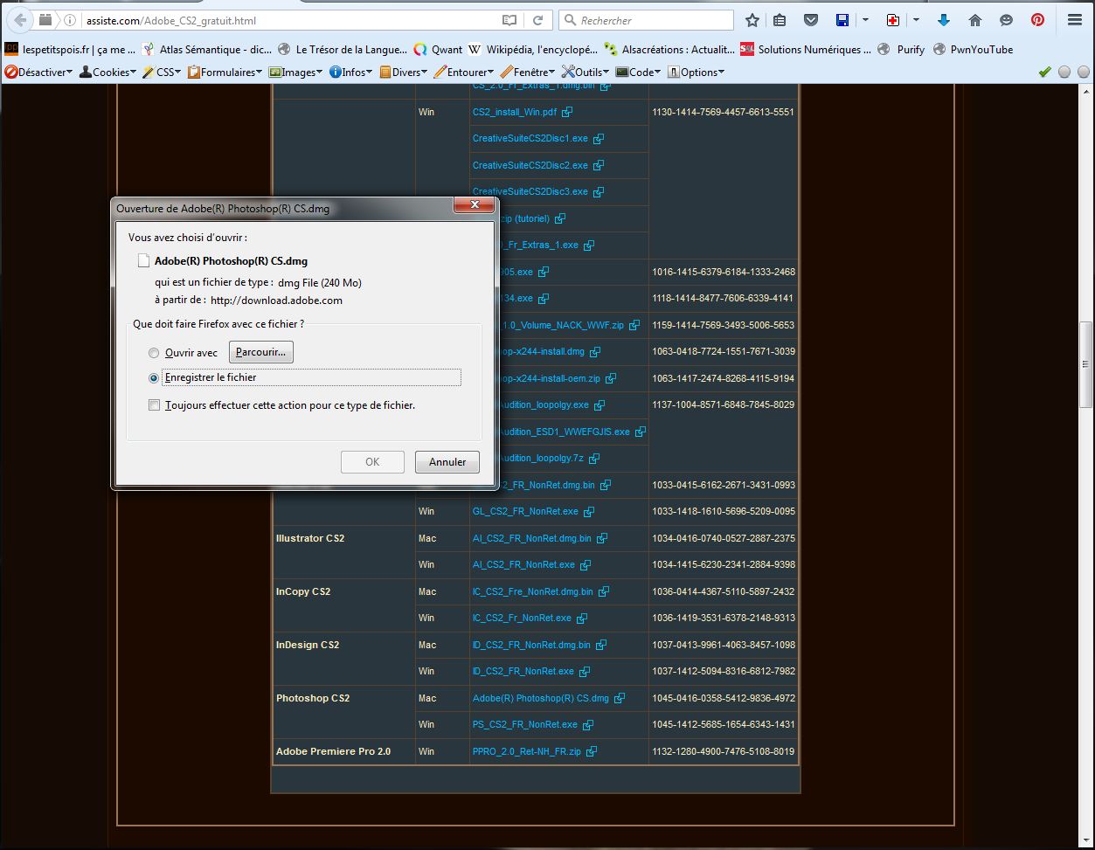Screen dimensions: 1095x850
Task: Click the blue downloads arrow icon
Action: click(x=944, y=20)
